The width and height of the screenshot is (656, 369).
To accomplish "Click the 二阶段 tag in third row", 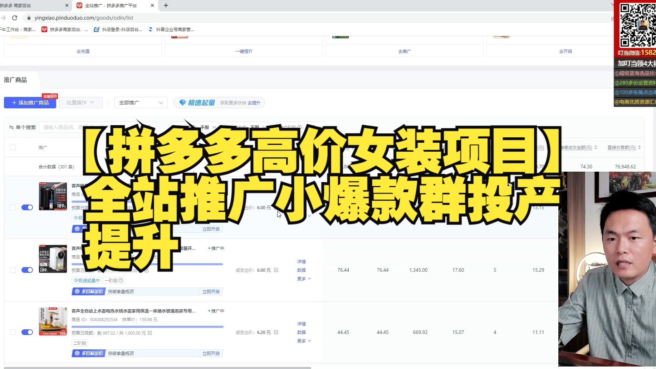I will pyautogui.click(x=80, y=343).
